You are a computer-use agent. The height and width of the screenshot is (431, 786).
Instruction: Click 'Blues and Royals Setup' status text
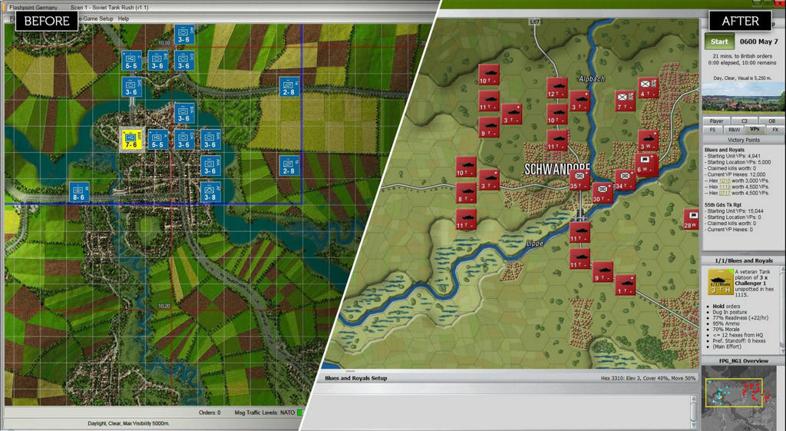tap(356, 378)
